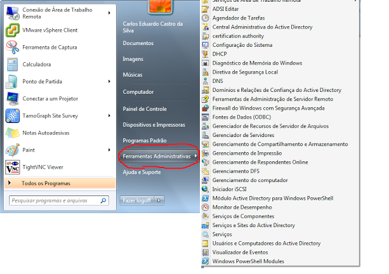Open Programas Padrão

(145, 141)
